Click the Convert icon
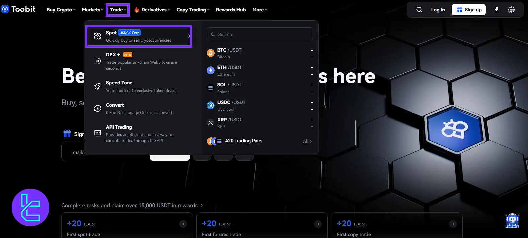This screenshot has height=238, width=528. [97, 108]
